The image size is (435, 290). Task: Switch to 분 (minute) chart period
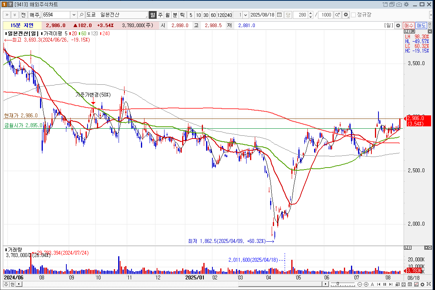175,15
